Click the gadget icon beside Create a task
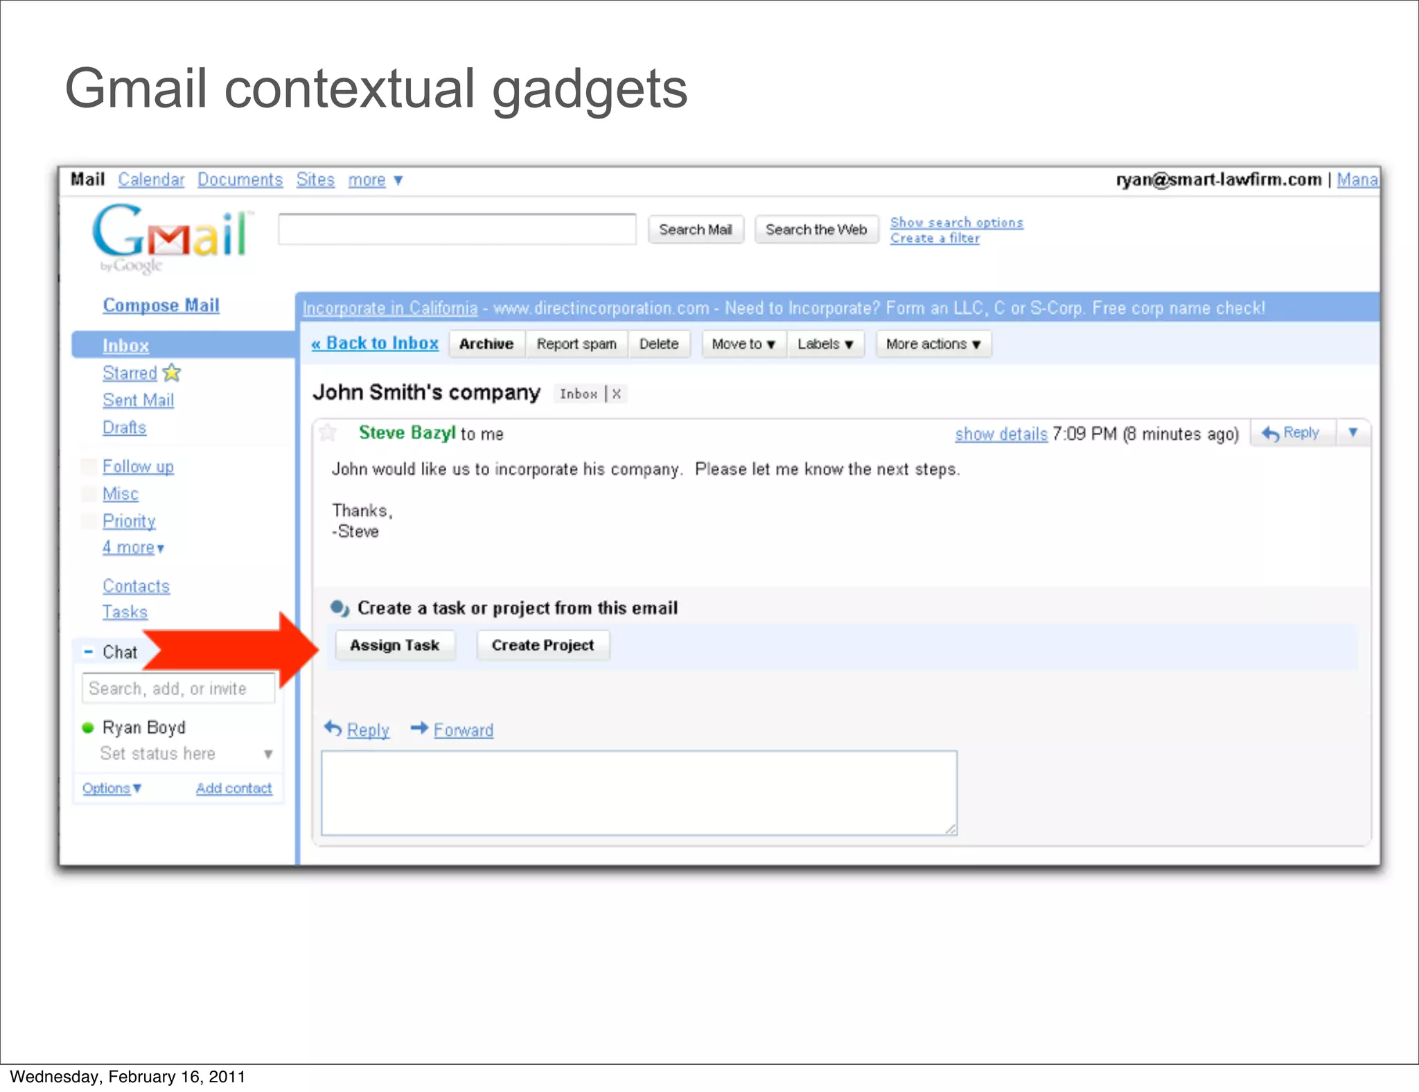The image size is (1419, 1092). click(x=340, y=608)
